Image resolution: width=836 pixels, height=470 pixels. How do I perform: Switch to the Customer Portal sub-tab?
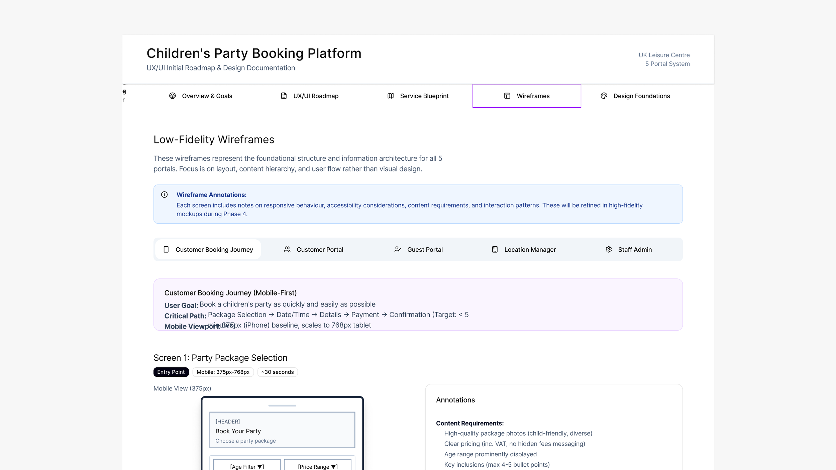[x=313, y=249]
